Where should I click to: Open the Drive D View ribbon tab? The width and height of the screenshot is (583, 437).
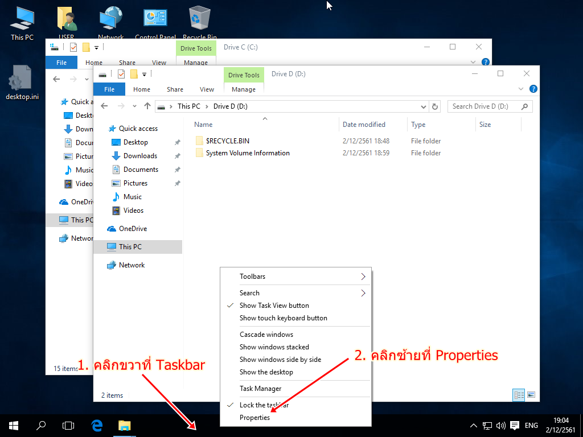pos(207,89)
